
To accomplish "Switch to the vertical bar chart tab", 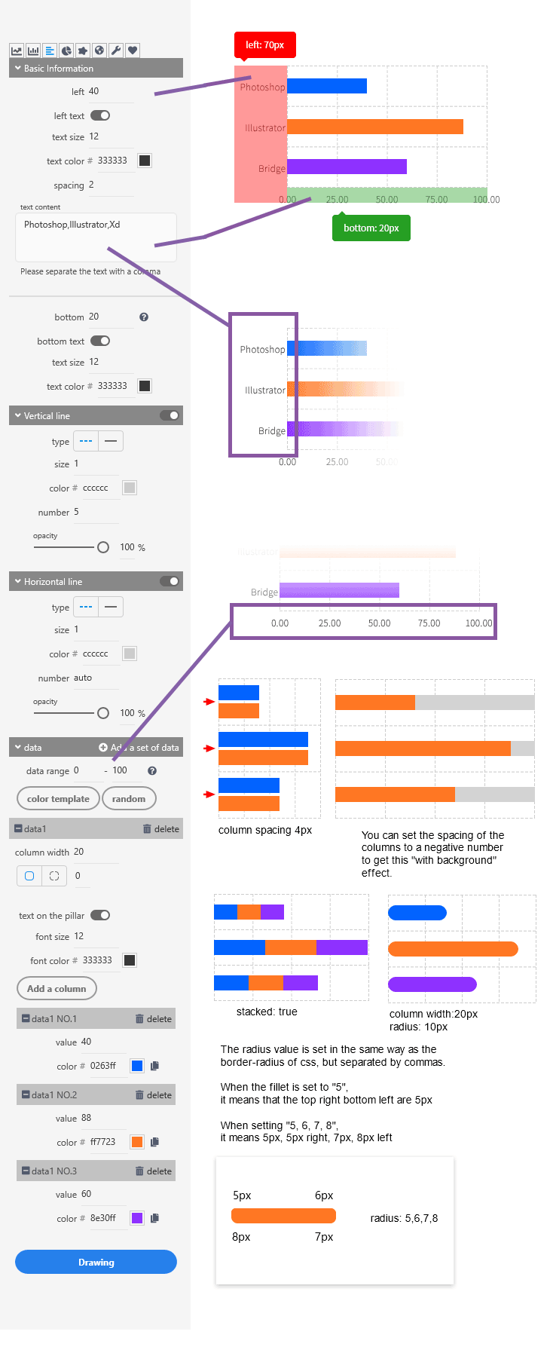I will (33, 51).
